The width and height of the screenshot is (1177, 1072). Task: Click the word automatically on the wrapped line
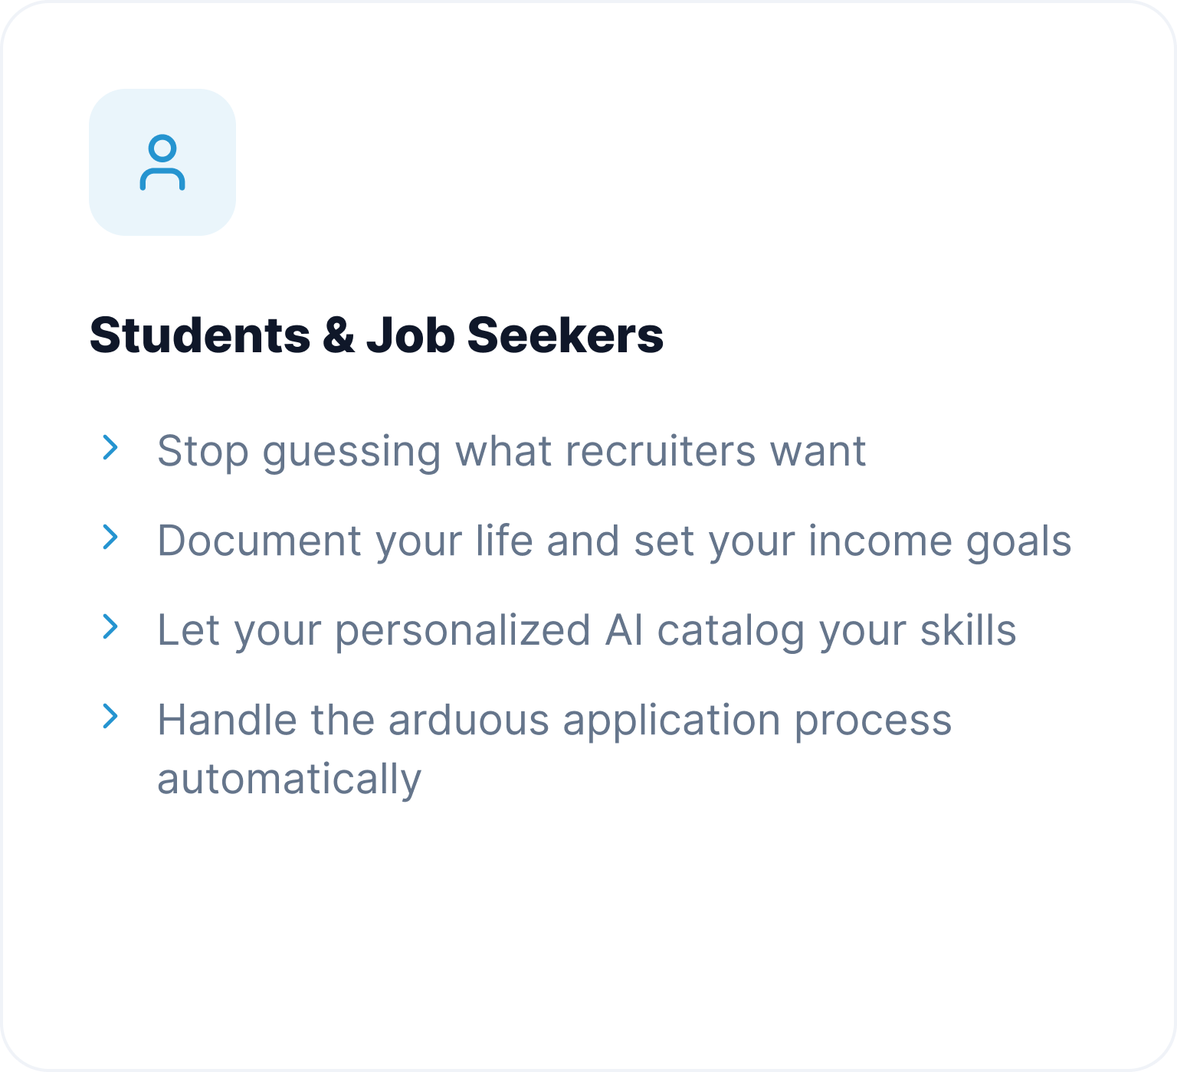coord(289,779)
